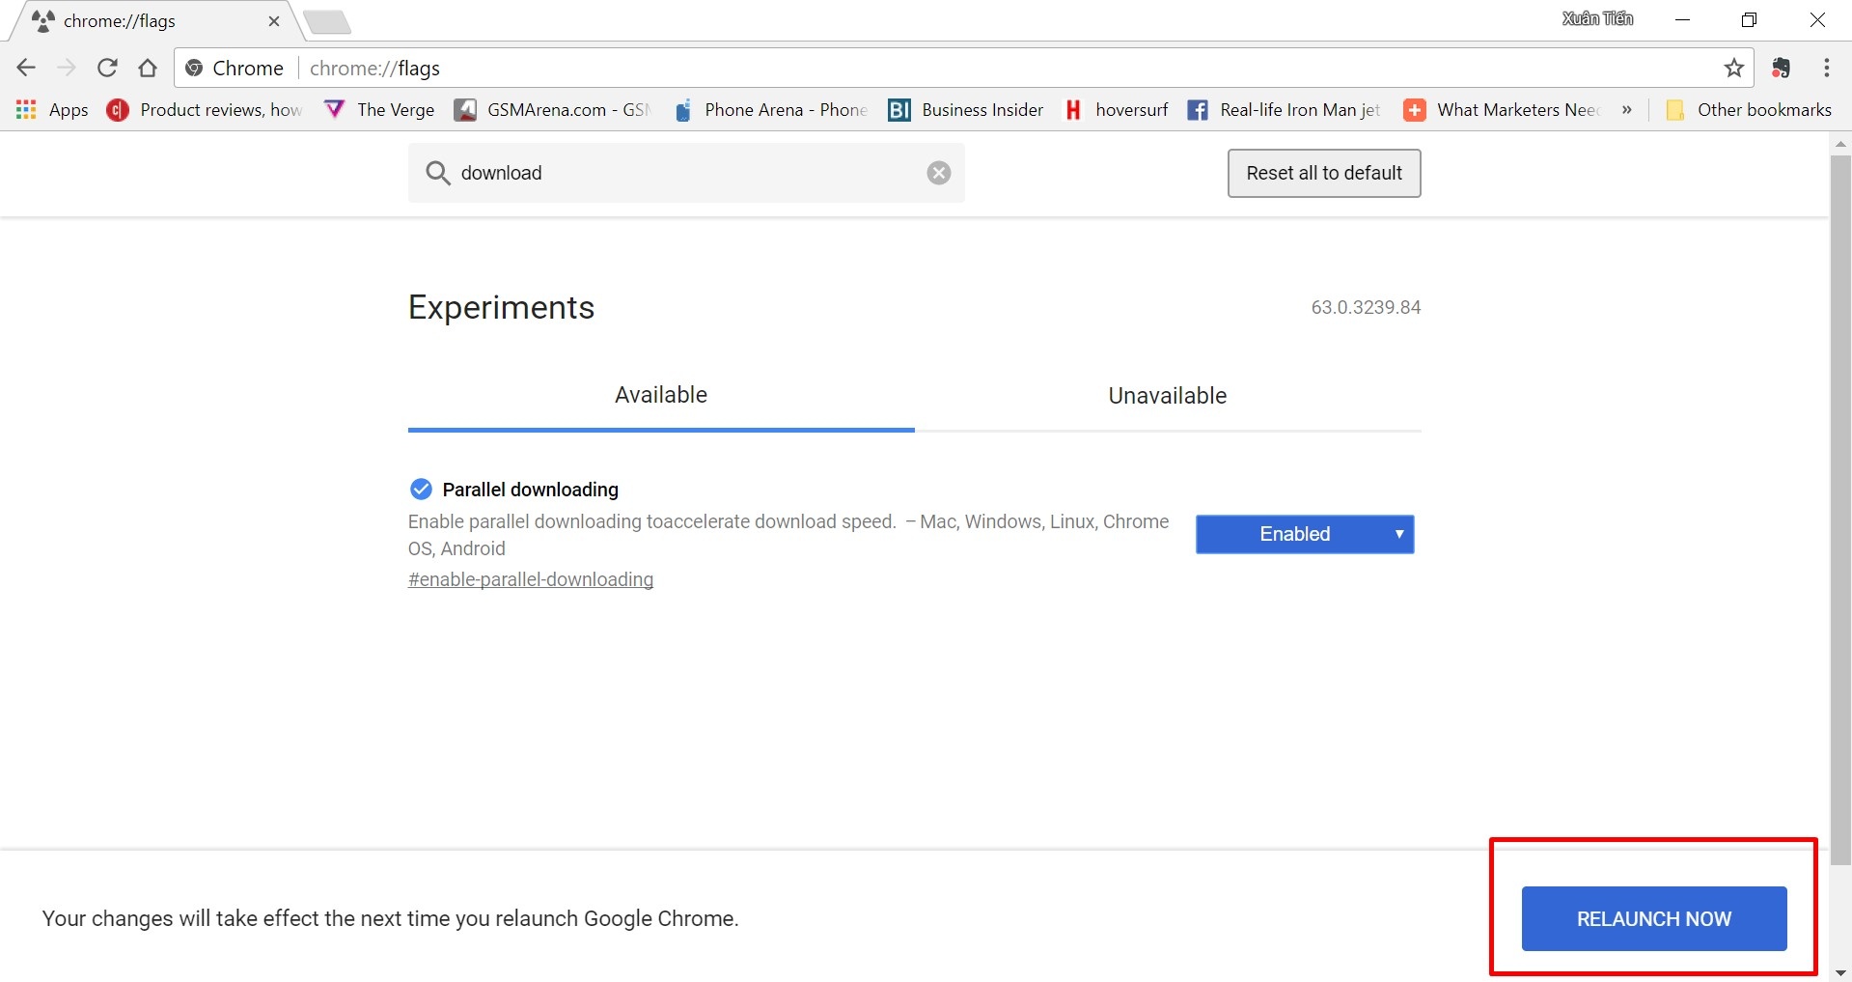Open the Chrome three-dot menu
Image resolution: width=1852 pixels, height=982 pixels.
1826,68
